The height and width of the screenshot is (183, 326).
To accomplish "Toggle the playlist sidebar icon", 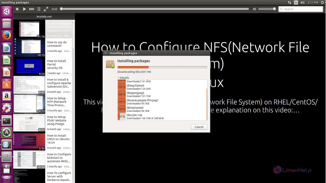I will pos(39,9).
